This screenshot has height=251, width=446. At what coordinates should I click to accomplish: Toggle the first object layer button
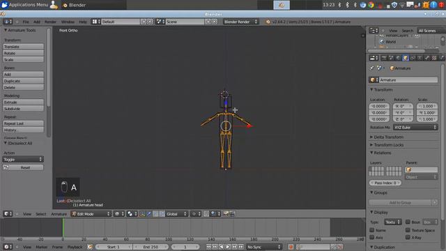[x=371, y=169]
